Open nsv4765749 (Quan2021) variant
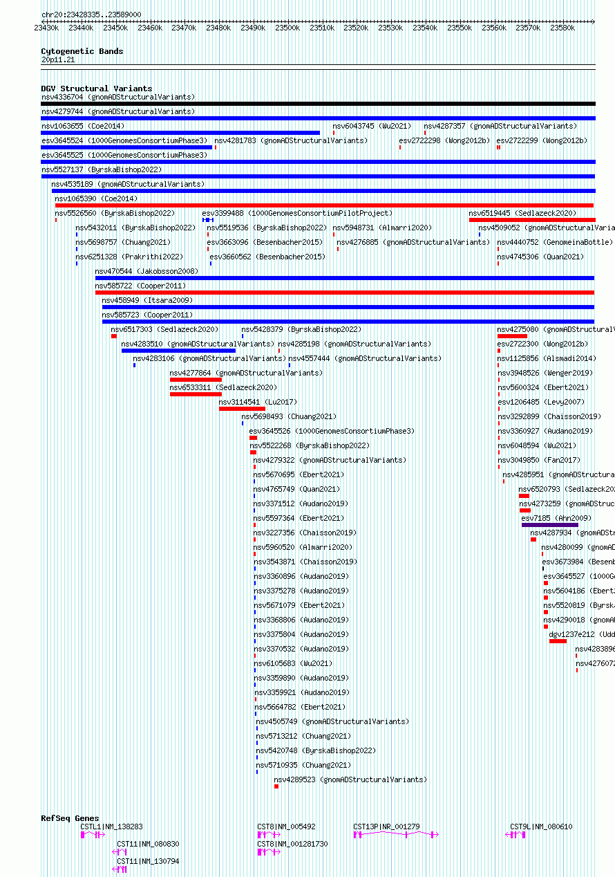This screenshot has width=615, height=877. tap(296, 489)
